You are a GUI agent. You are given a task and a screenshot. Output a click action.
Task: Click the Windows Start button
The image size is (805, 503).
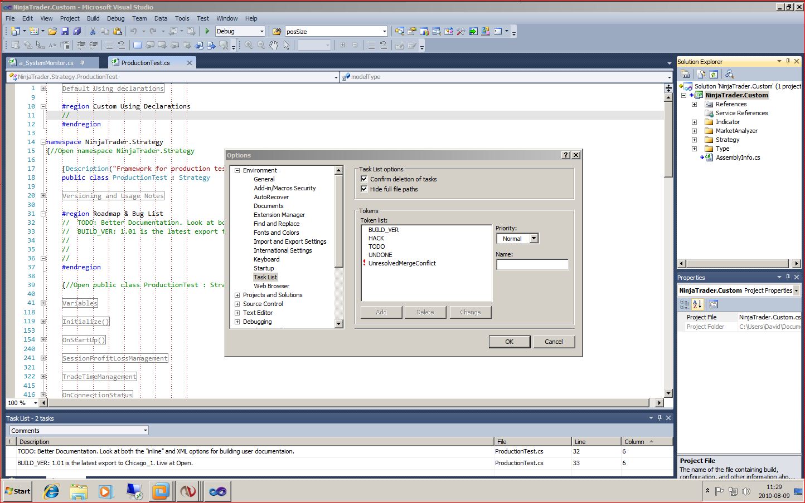coord(18,491)
